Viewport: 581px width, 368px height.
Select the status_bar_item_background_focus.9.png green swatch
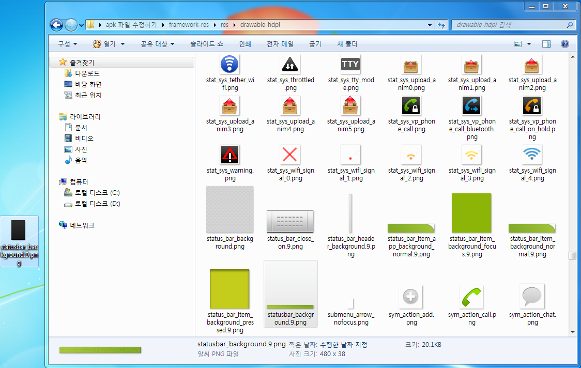tap(471, 213)
